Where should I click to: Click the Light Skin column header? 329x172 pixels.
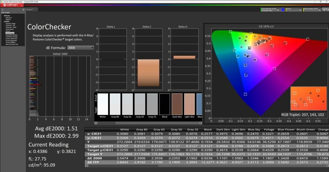[x=238, y=129]
